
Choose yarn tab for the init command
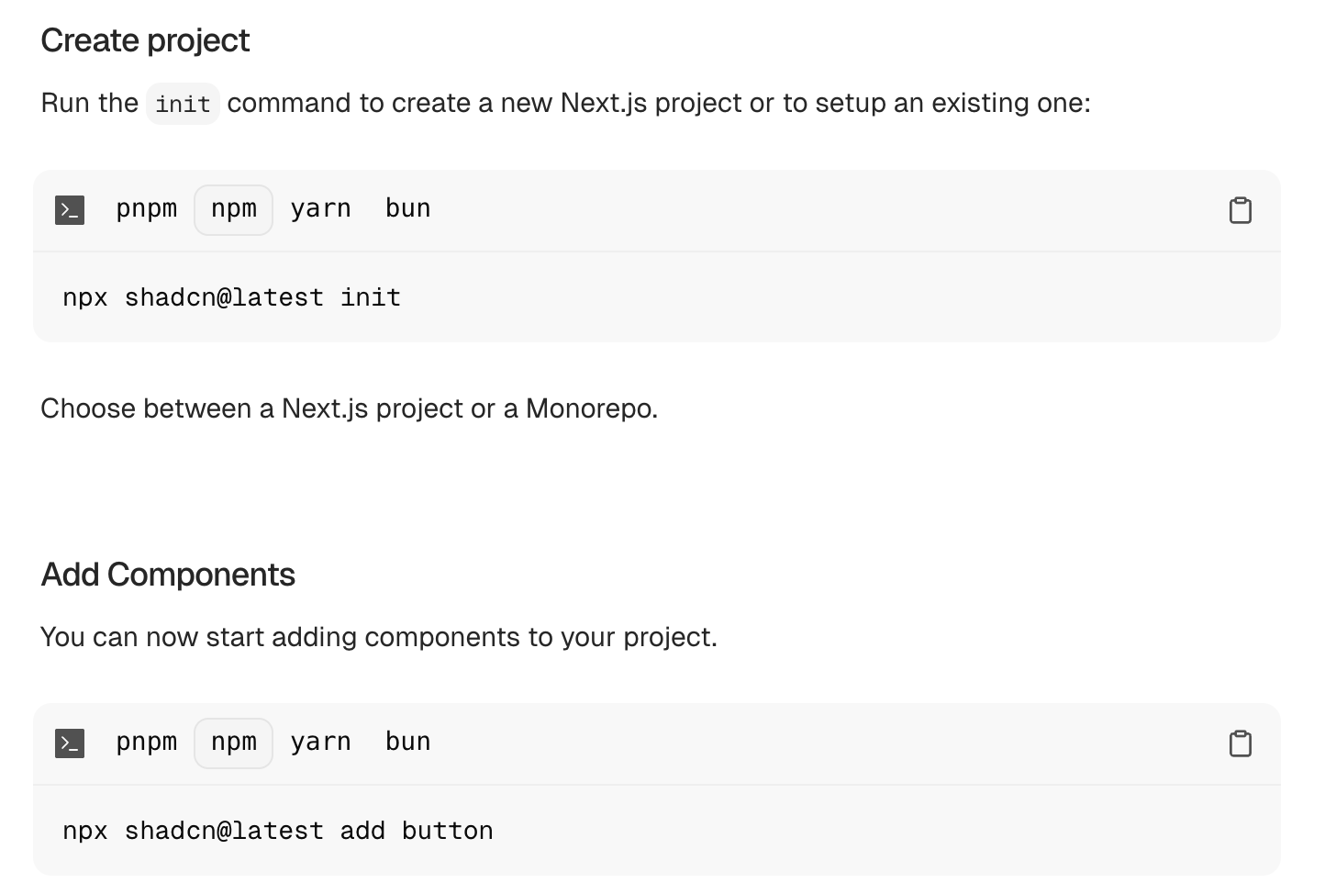tap(320, 209)
